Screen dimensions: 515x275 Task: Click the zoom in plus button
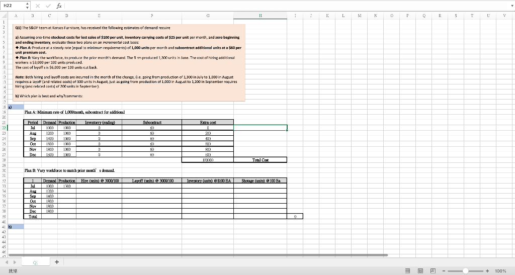[487, 271]
